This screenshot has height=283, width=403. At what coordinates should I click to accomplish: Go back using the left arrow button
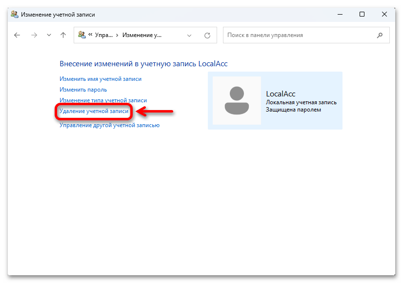click(x=17, y=35)
